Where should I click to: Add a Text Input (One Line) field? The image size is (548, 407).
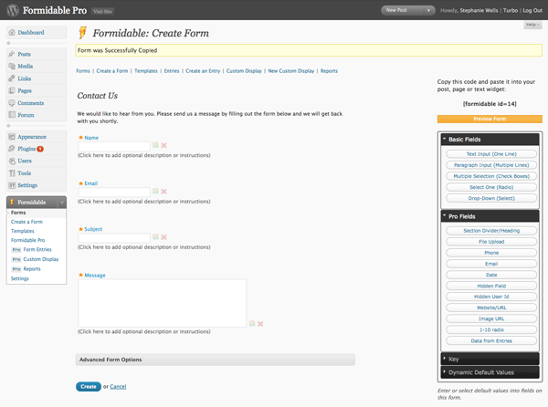coord(491,154)
